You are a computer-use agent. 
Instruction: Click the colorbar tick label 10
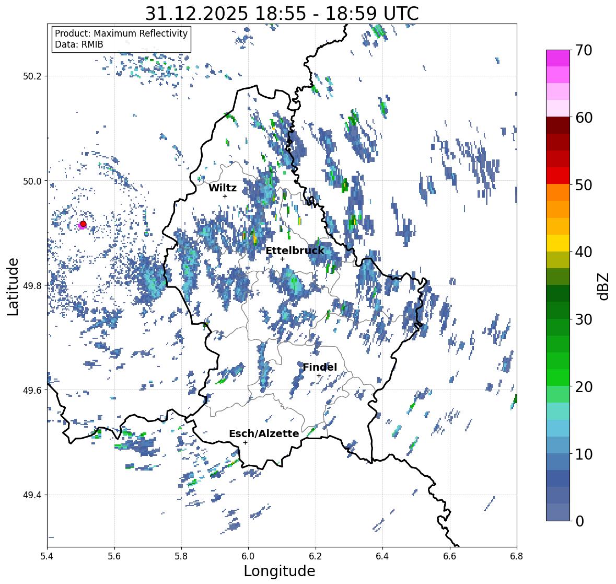[x=584, y=454]
